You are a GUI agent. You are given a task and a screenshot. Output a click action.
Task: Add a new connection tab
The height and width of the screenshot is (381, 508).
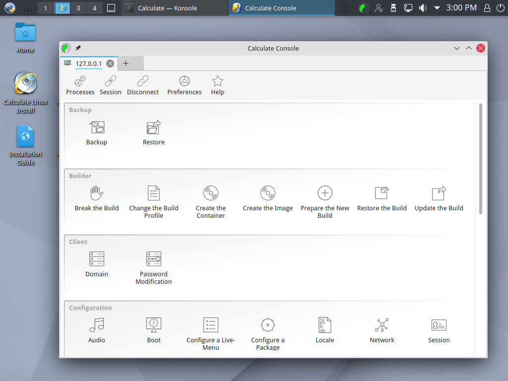click(x=126, y=63)
